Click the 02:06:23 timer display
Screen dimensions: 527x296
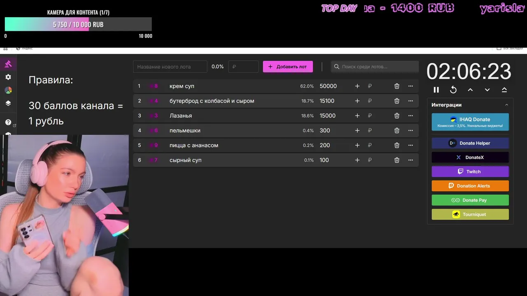469,72
